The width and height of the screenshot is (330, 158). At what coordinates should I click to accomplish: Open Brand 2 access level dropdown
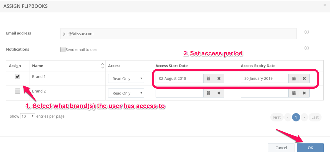coord(126,93)
